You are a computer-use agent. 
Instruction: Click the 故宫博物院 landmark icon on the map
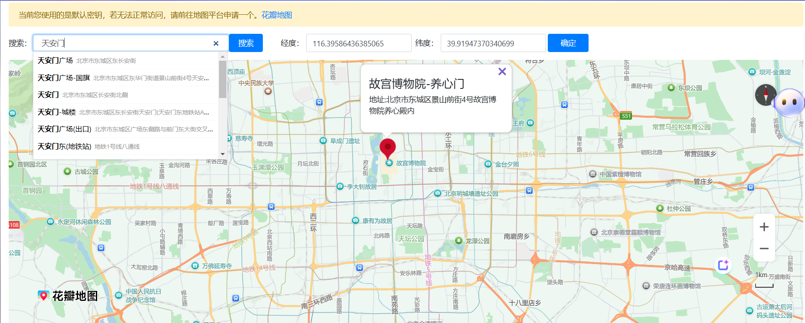pos(389,163)
